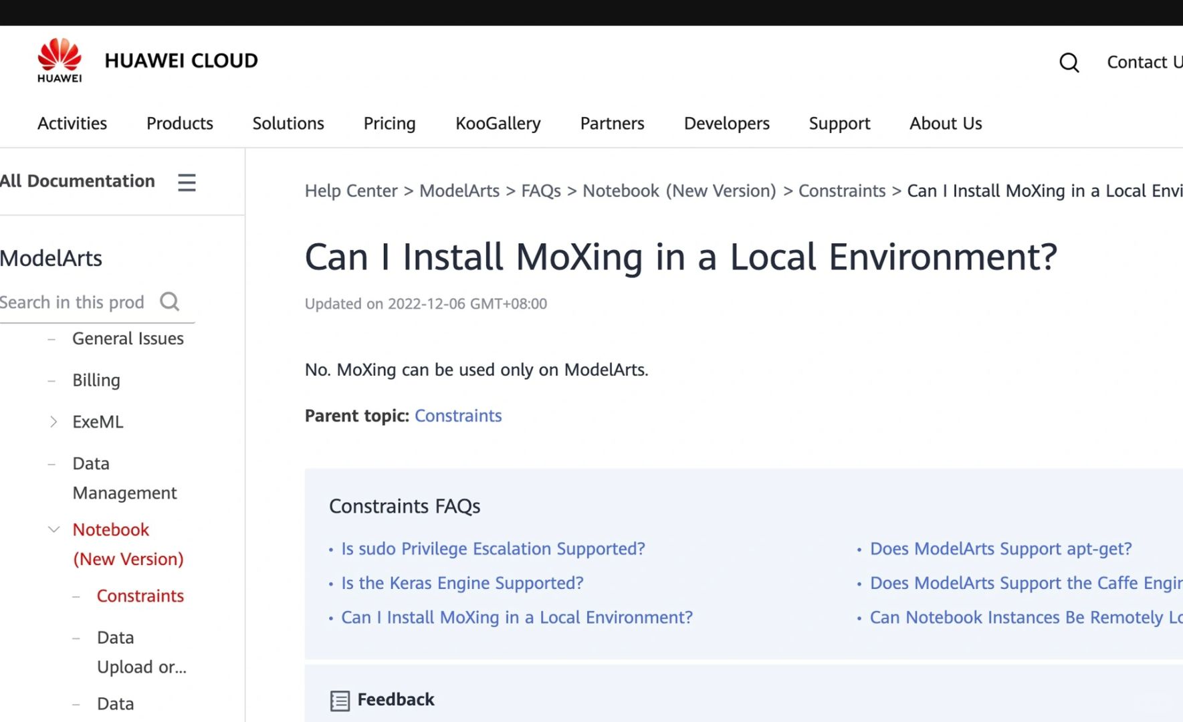Select Data Management in sidebar tree
The height and width of the screenshot is (722, 1183).
tap(124, 478)
